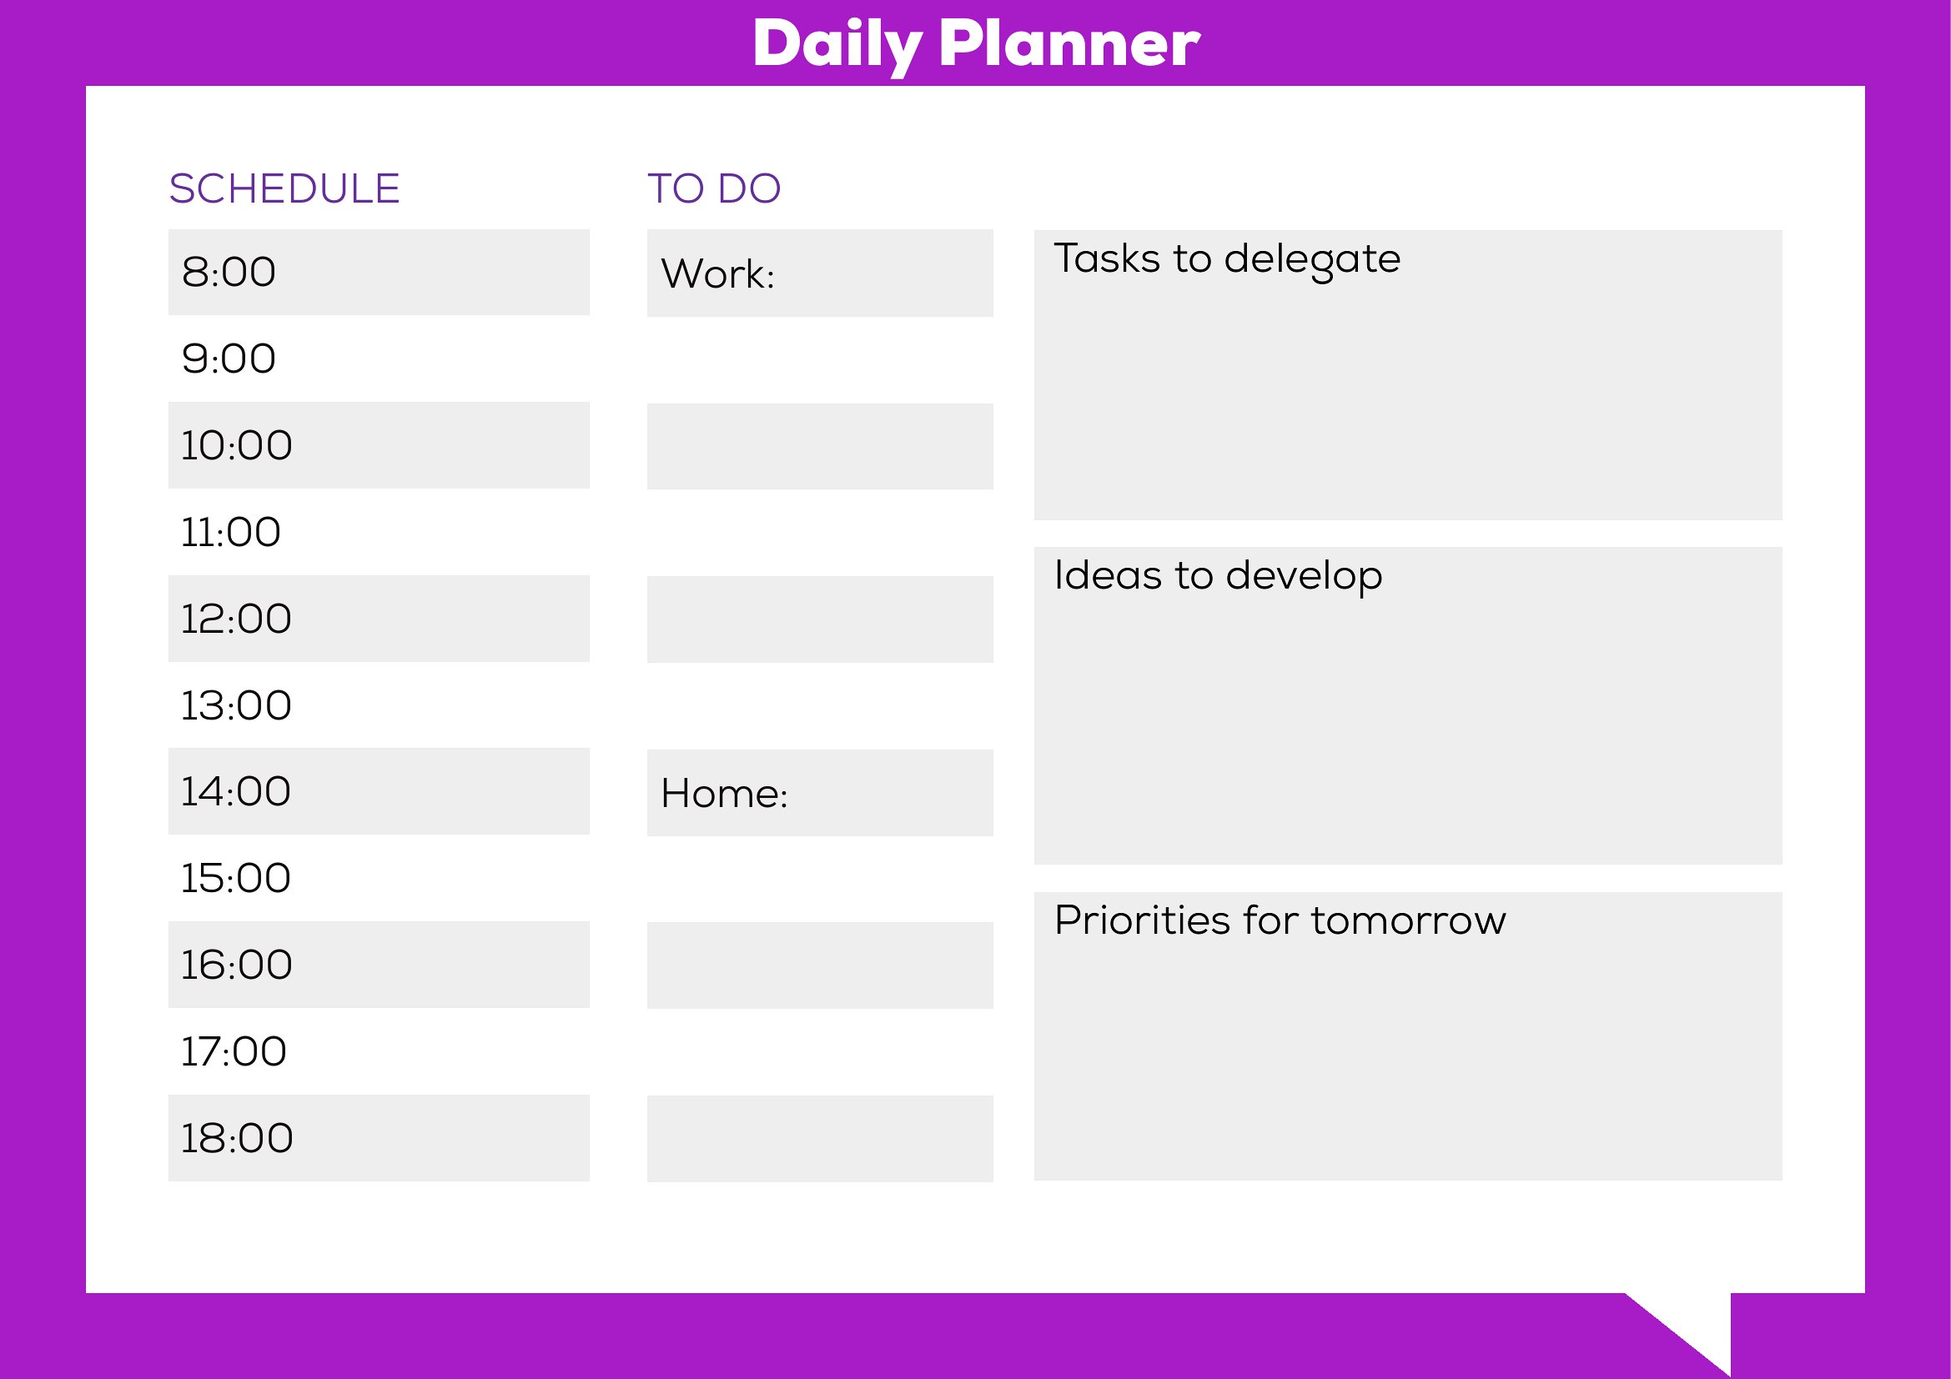
Task: Click the Home: to-do field
Action: (x=820, y=793)
